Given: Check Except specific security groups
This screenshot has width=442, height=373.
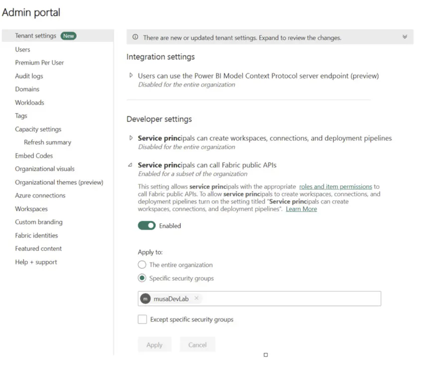Looking at the screenshot, I should (141, 319).
